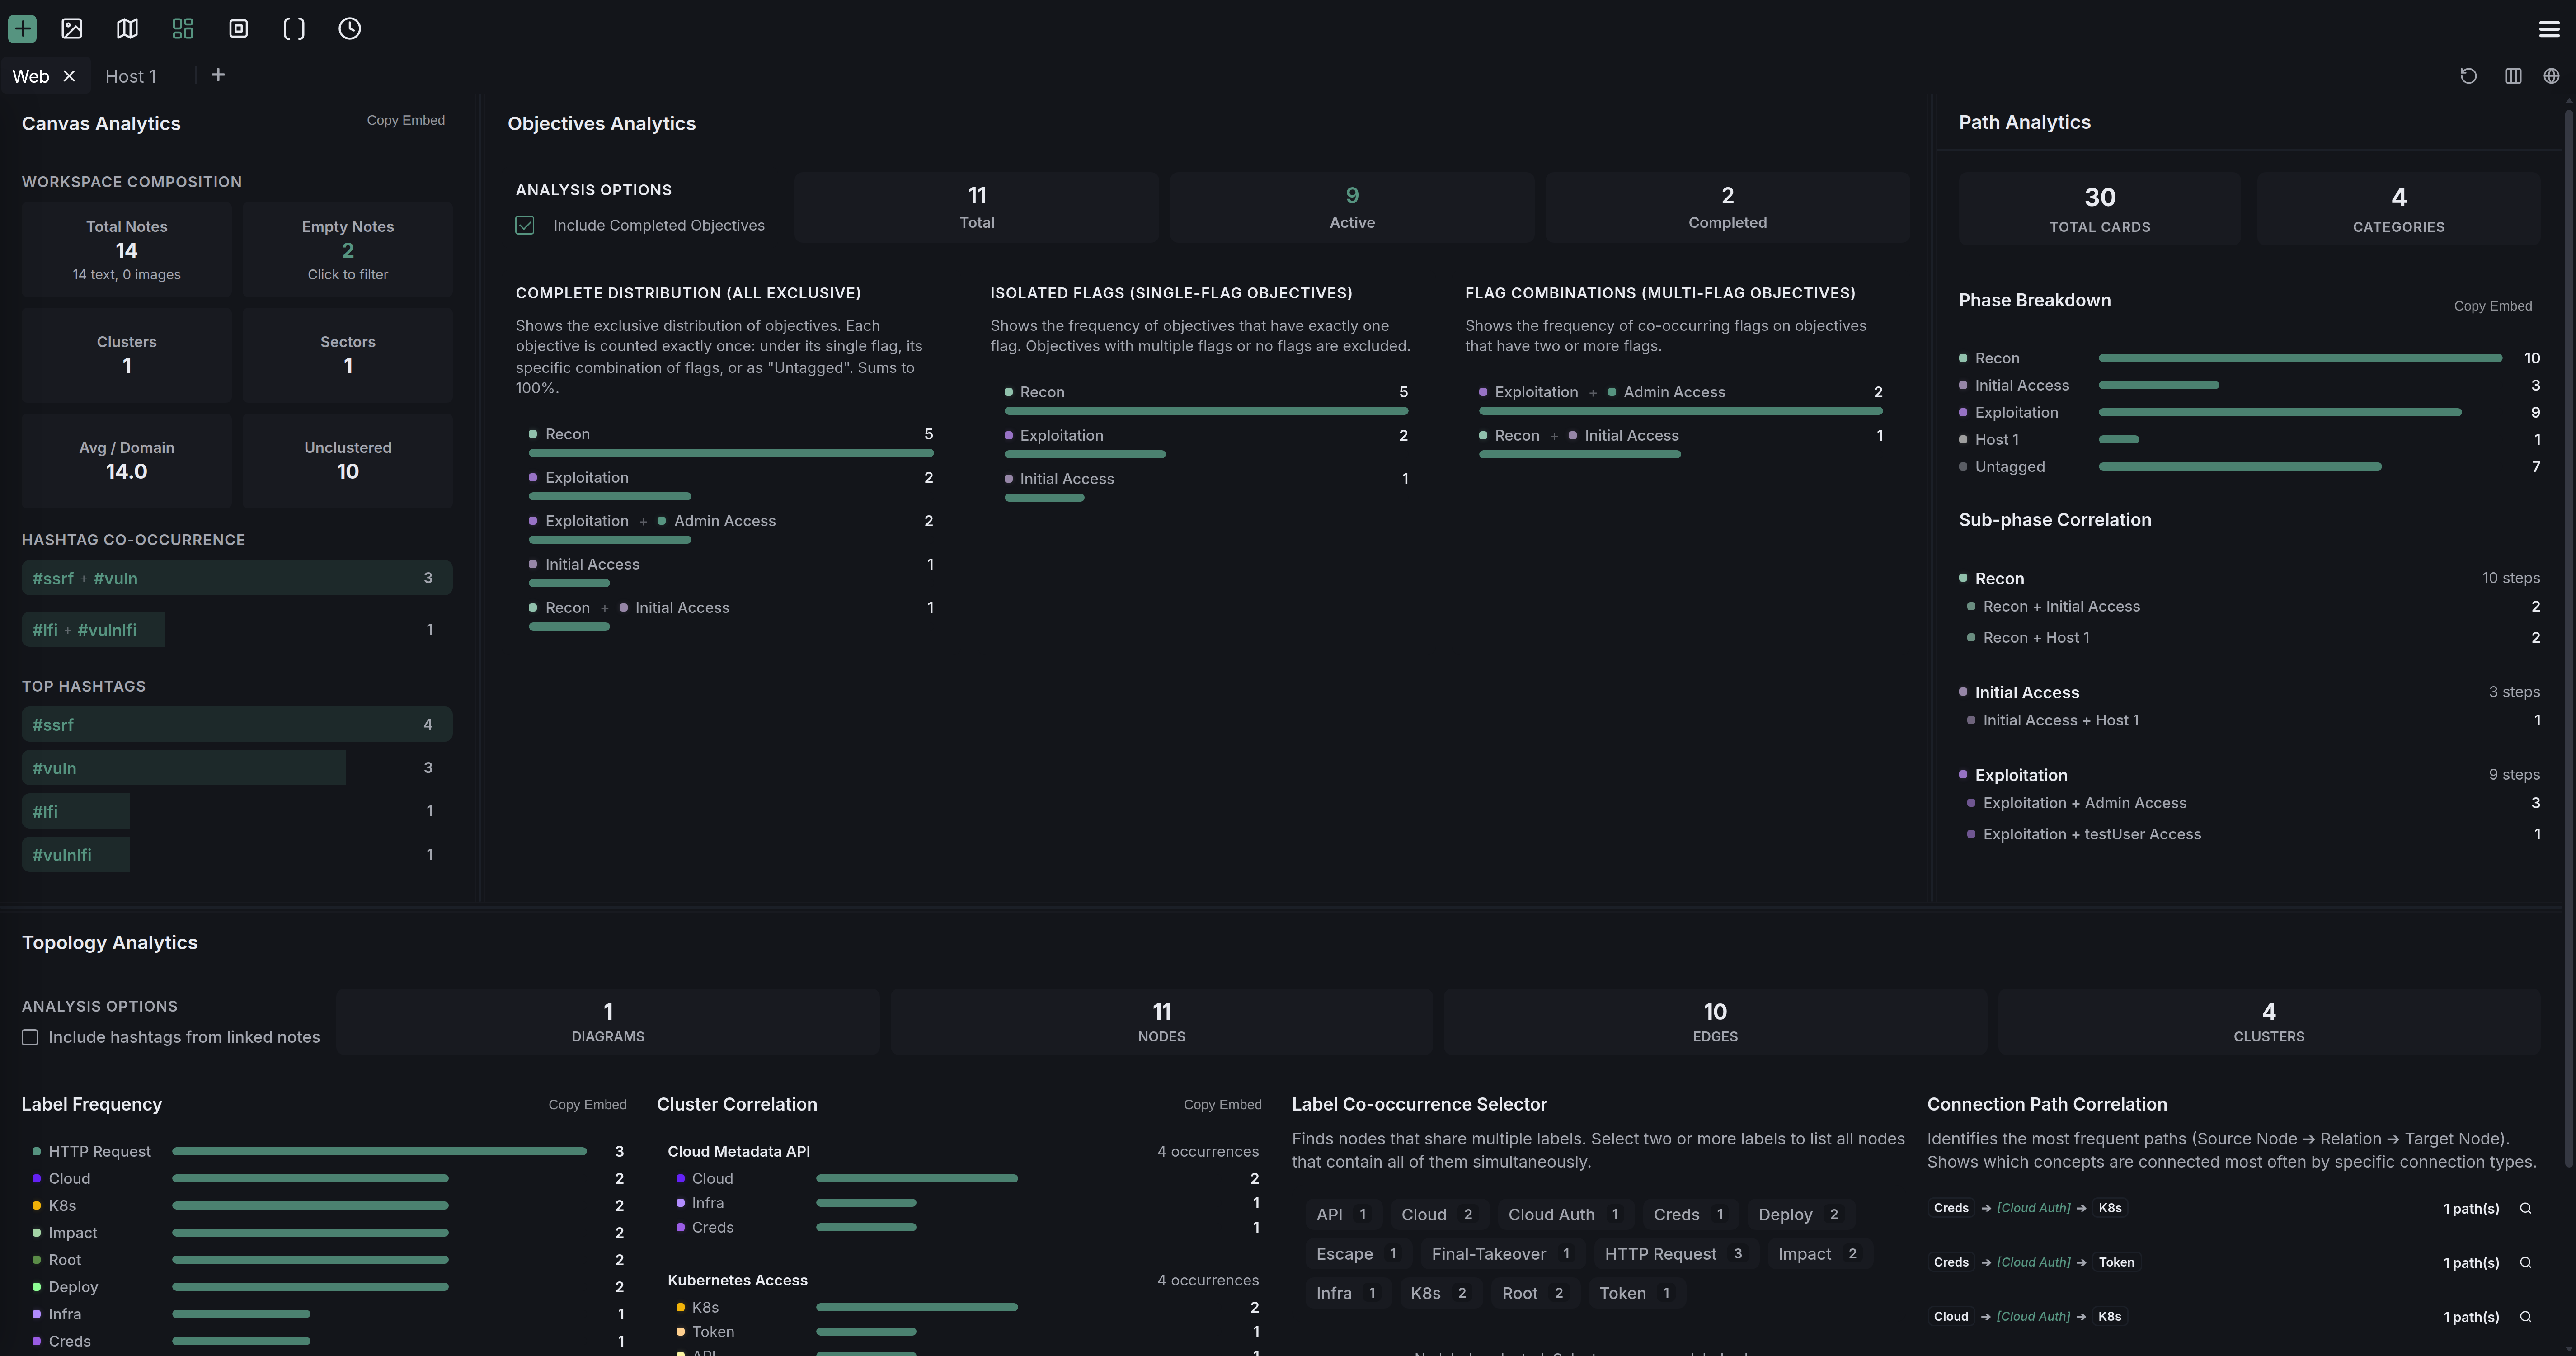Open the clock history icon
The image size is (2576, 1356).
[x=349, y=28]
